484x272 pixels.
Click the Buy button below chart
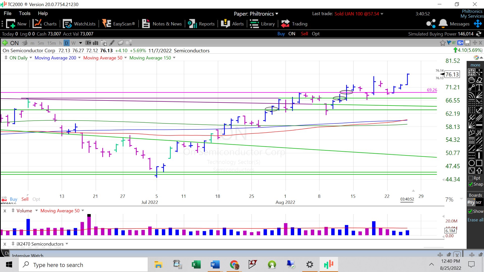13,199
